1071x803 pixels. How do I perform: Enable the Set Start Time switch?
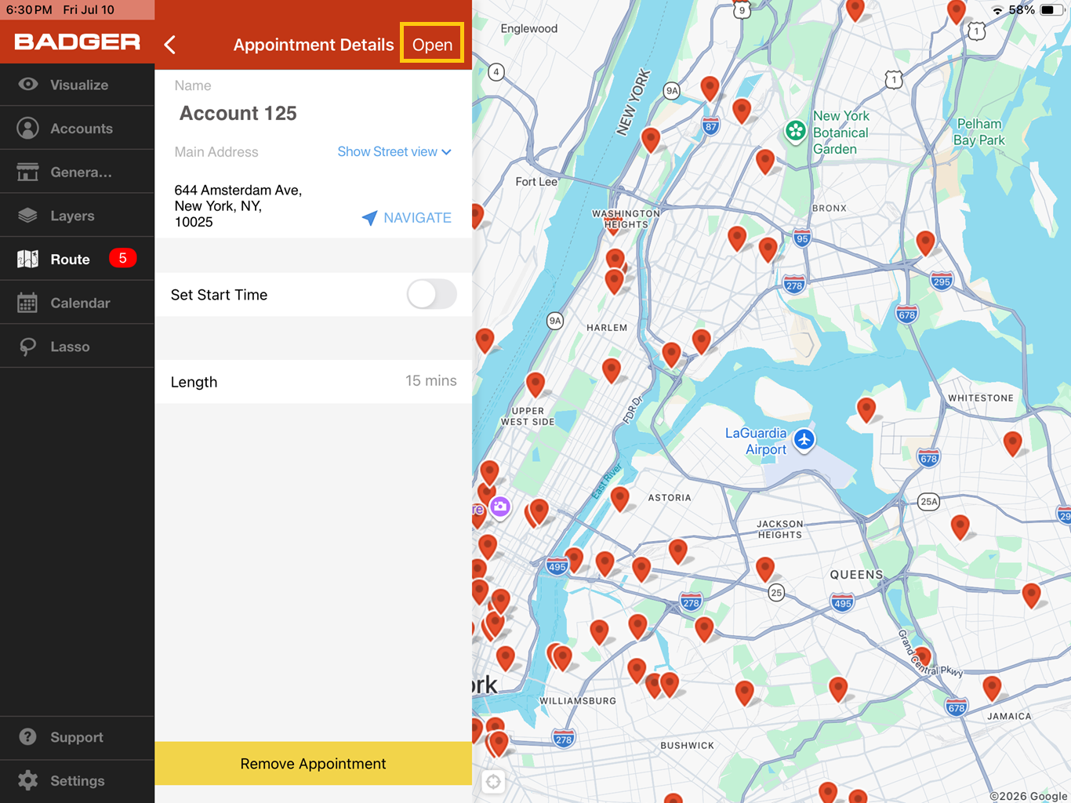coord(431,294)
